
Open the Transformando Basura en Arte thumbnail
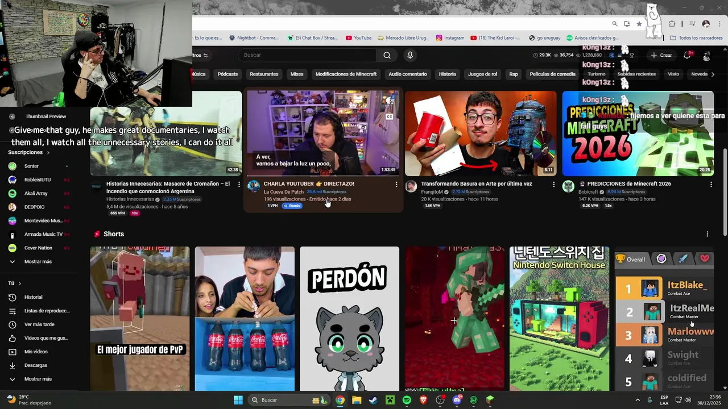(x=481, y=133)
